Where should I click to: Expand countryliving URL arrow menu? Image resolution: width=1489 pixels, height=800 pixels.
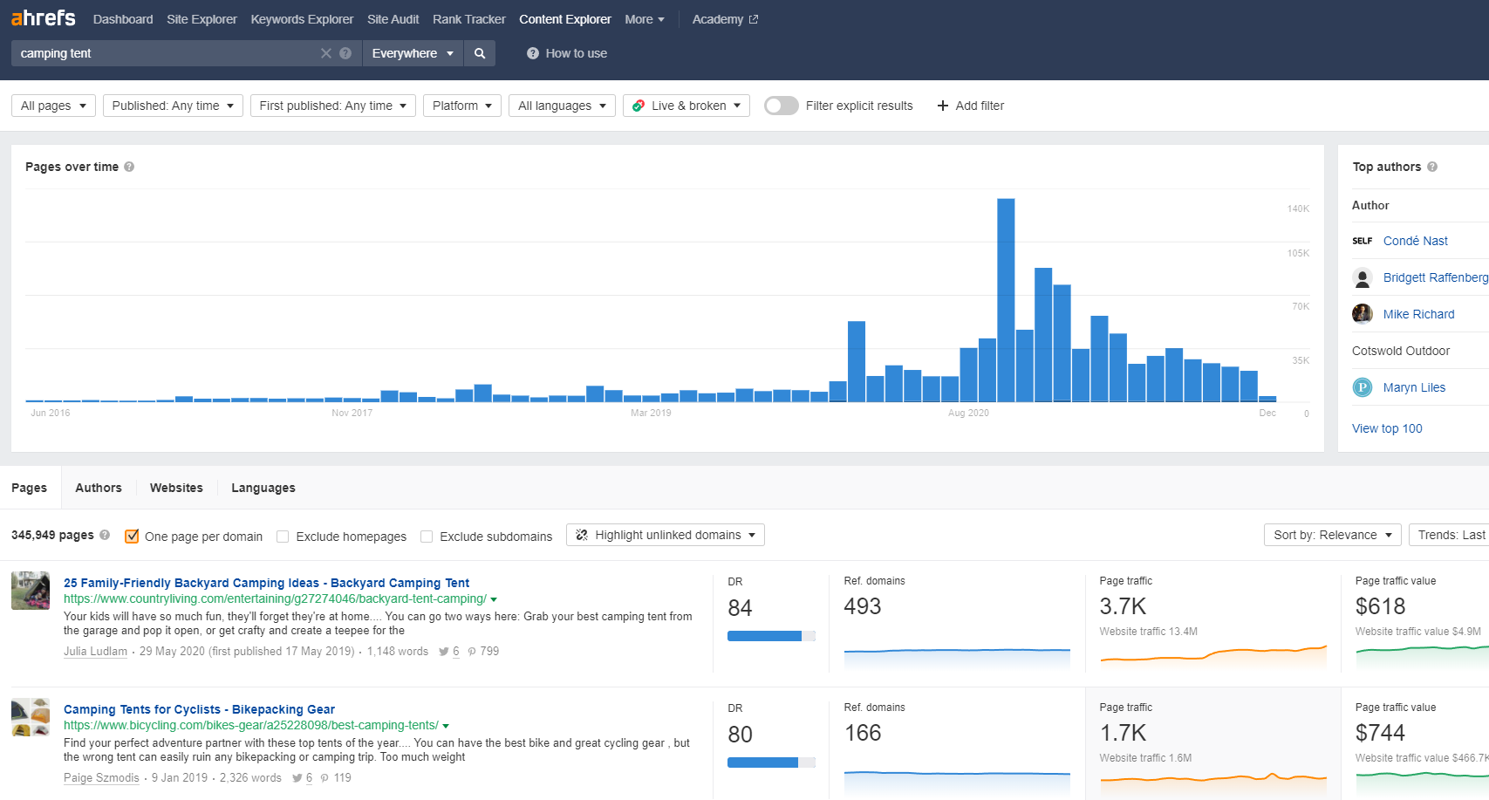[494, 599]
